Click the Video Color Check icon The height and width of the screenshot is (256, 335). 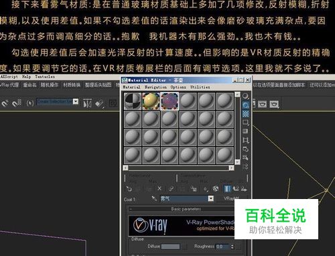[245, 131]
